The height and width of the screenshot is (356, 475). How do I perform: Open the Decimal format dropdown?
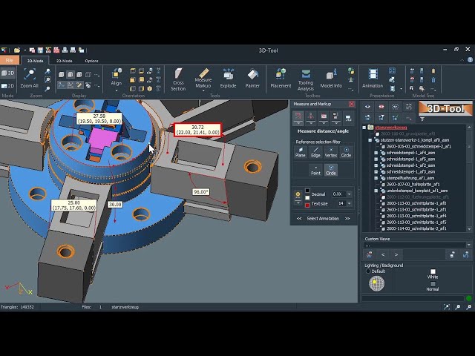(x=350, y=194)
